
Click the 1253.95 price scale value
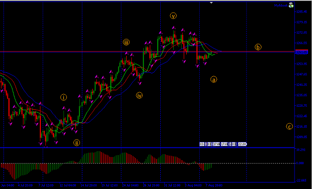point(302,64)
